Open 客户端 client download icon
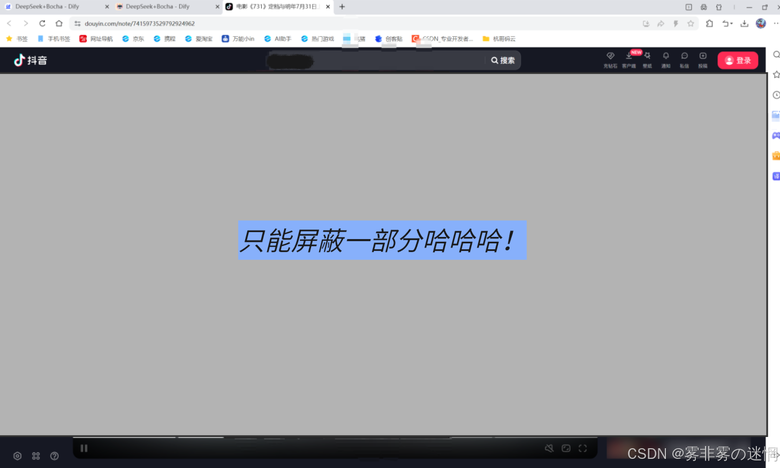780x468 pixels. coord(629,60)
